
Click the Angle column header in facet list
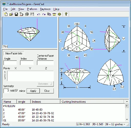24,102
